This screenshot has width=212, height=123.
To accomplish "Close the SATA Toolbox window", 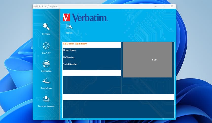I will pyautogui.click(x=172, y=6).
